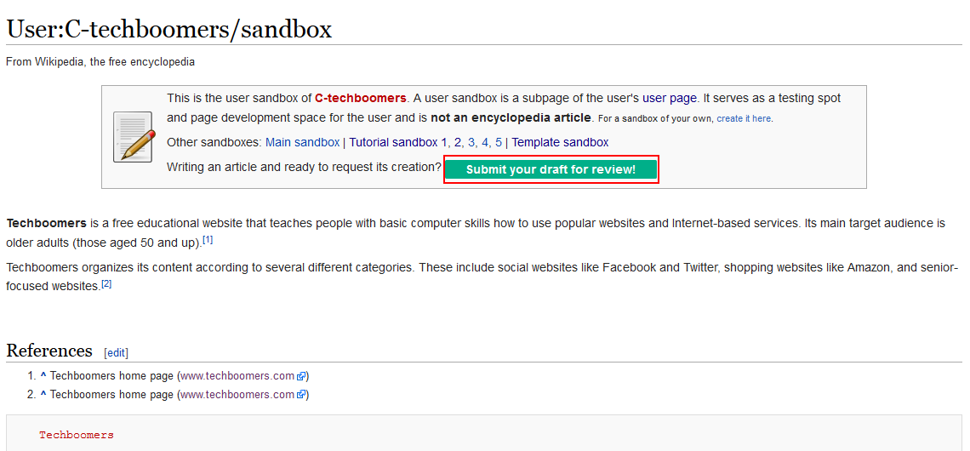Viewport: 970px width, 451px height.
Task: Open the 'create it here' sandbox link
Action: 744,118
